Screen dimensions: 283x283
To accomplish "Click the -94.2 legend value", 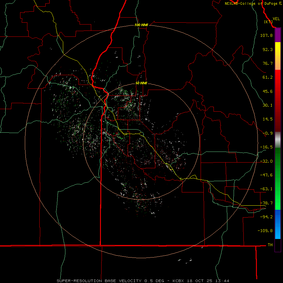I will (x=266, y=217).
